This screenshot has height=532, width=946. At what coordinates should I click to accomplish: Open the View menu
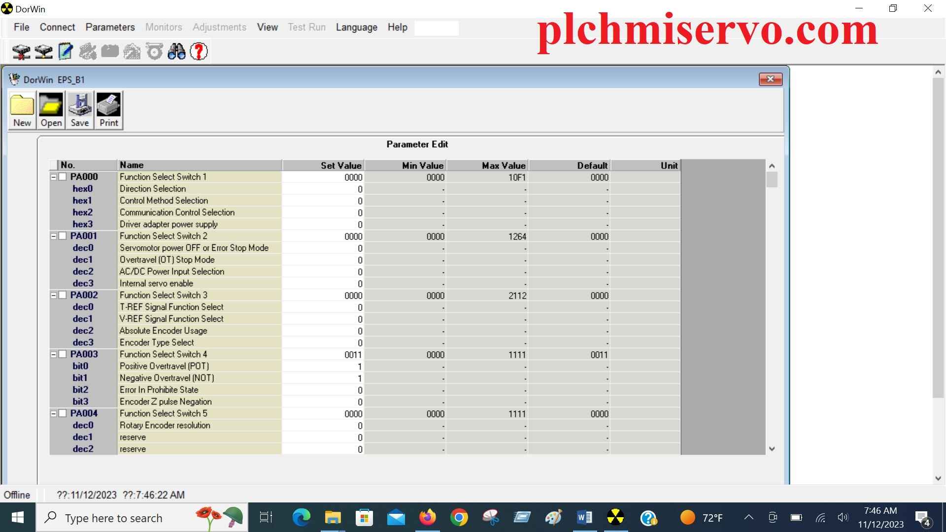pos(268,27)
